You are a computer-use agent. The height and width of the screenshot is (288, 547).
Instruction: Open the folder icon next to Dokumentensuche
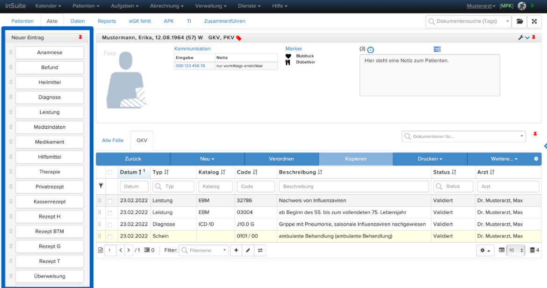click(519, 21)
